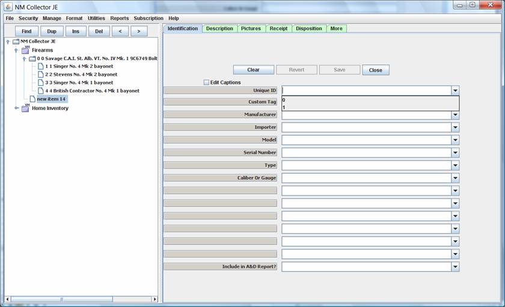The width and height of the screenshot is (505, 307).
Task: Switch to the Disposition tab
Action: point(309,28)
